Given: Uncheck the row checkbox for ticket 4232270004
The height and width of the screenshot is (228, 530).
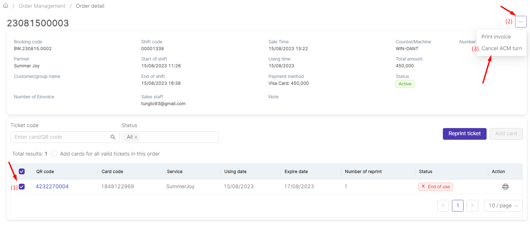Looking at the screenshot, I should (x=22, y=187).
